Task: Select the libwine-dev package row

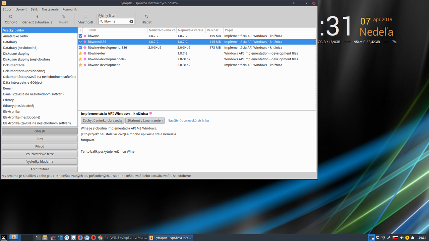Action: (x=197, y=53)
